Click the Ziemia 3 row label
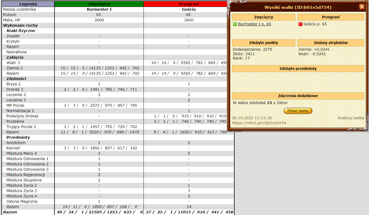The width and height of the screenshot is (369, 215). click(x=14, y=68)
